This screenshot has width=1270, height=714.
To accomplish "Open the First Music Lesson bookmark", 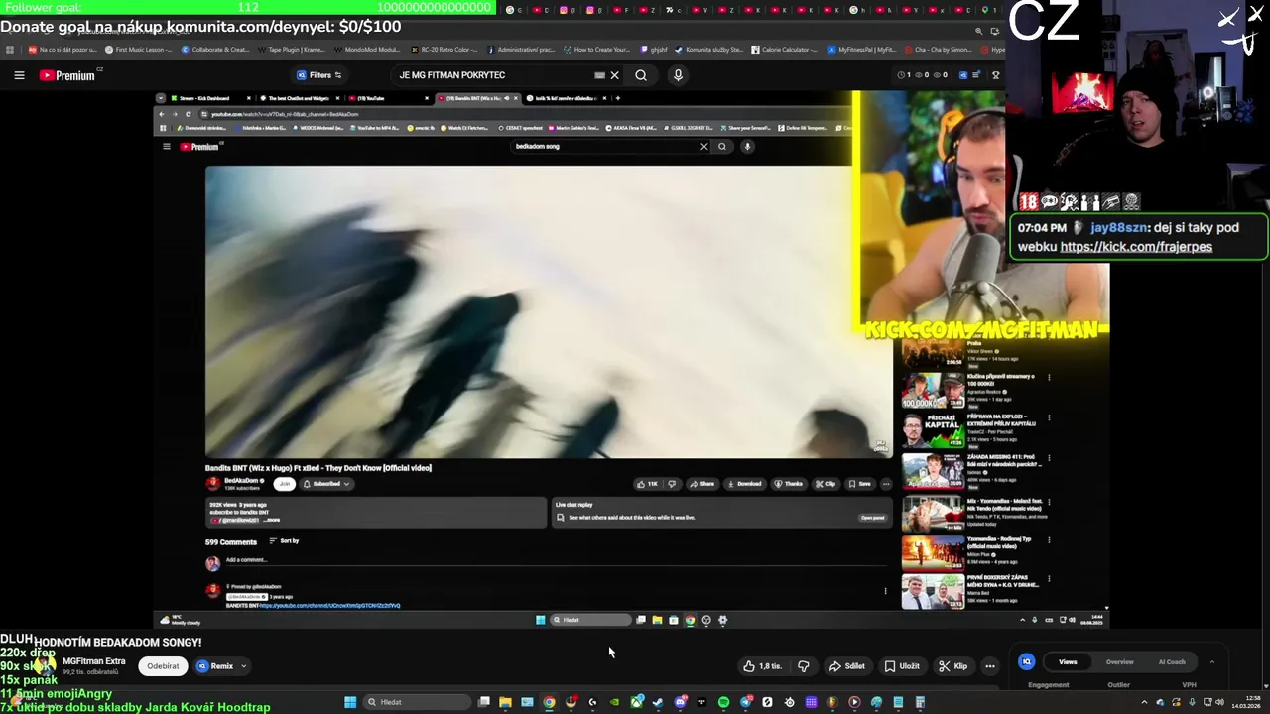I will [139, 50].
